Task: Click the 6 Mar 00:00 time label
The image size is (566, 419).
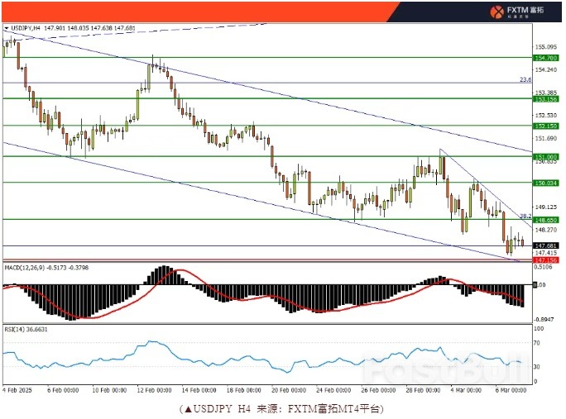Action: pos(512,390)
